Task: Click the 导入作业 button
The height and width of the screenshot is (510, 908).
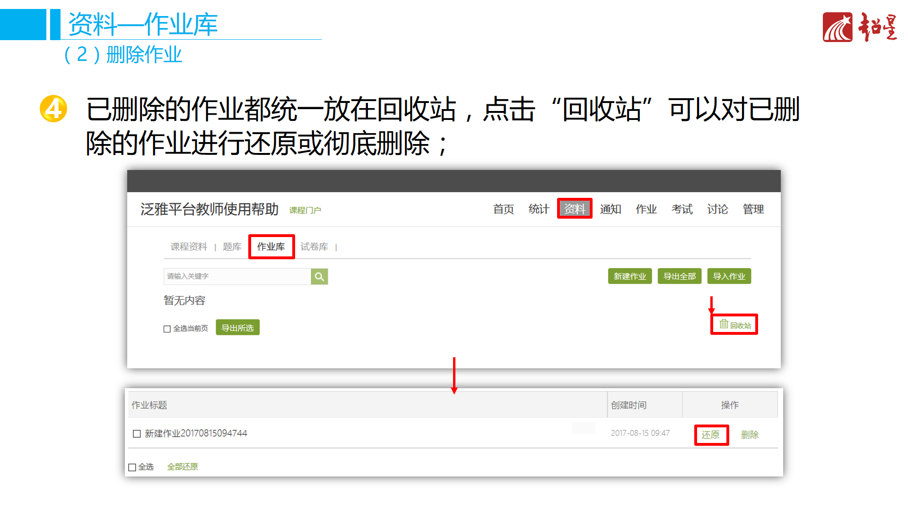Action: point(729,276)
